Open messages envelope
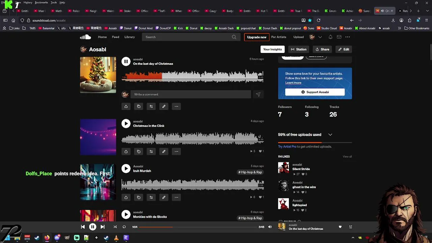The height and width of the screenshot is (243, 432). (x=339, y=37)
